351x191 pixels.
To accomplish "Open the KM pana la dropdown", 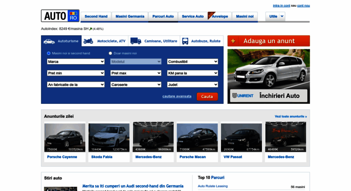I will click(x=192, y=73).
